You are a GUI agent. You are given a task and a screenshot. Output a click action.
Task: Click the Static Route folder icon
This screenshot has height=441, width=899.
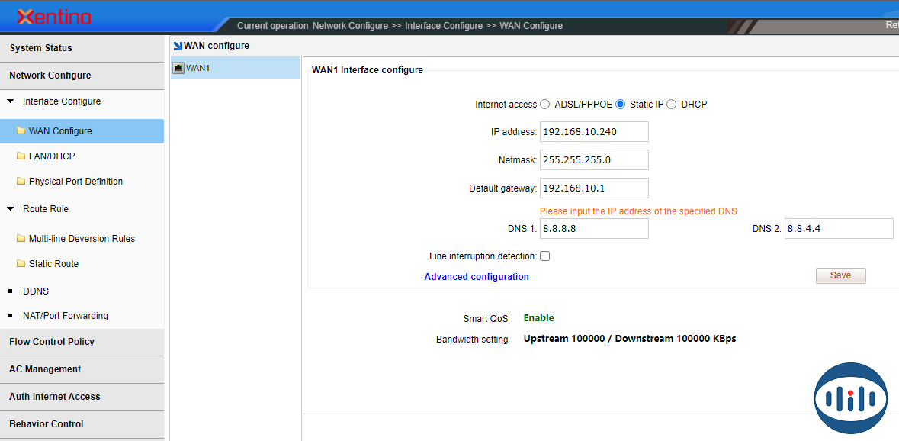coord(21,263)
